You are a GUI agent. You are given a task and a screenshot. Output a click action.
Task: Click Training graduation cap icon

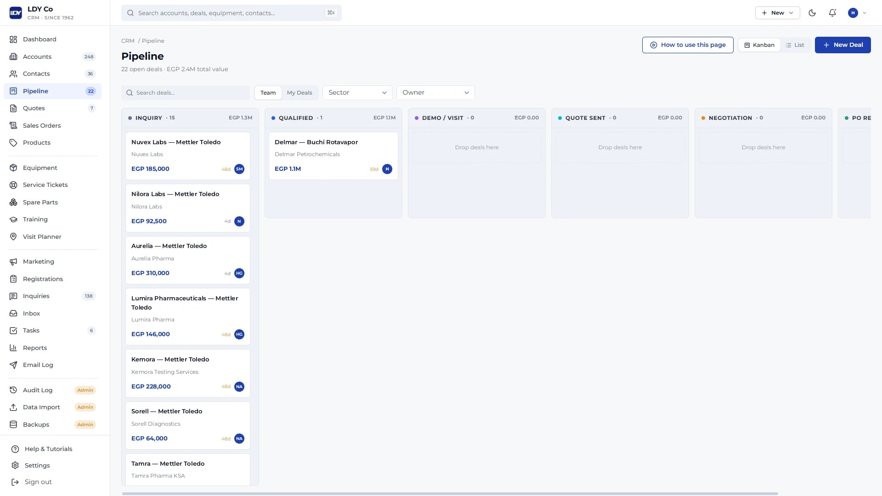click(x=13, y=220)
